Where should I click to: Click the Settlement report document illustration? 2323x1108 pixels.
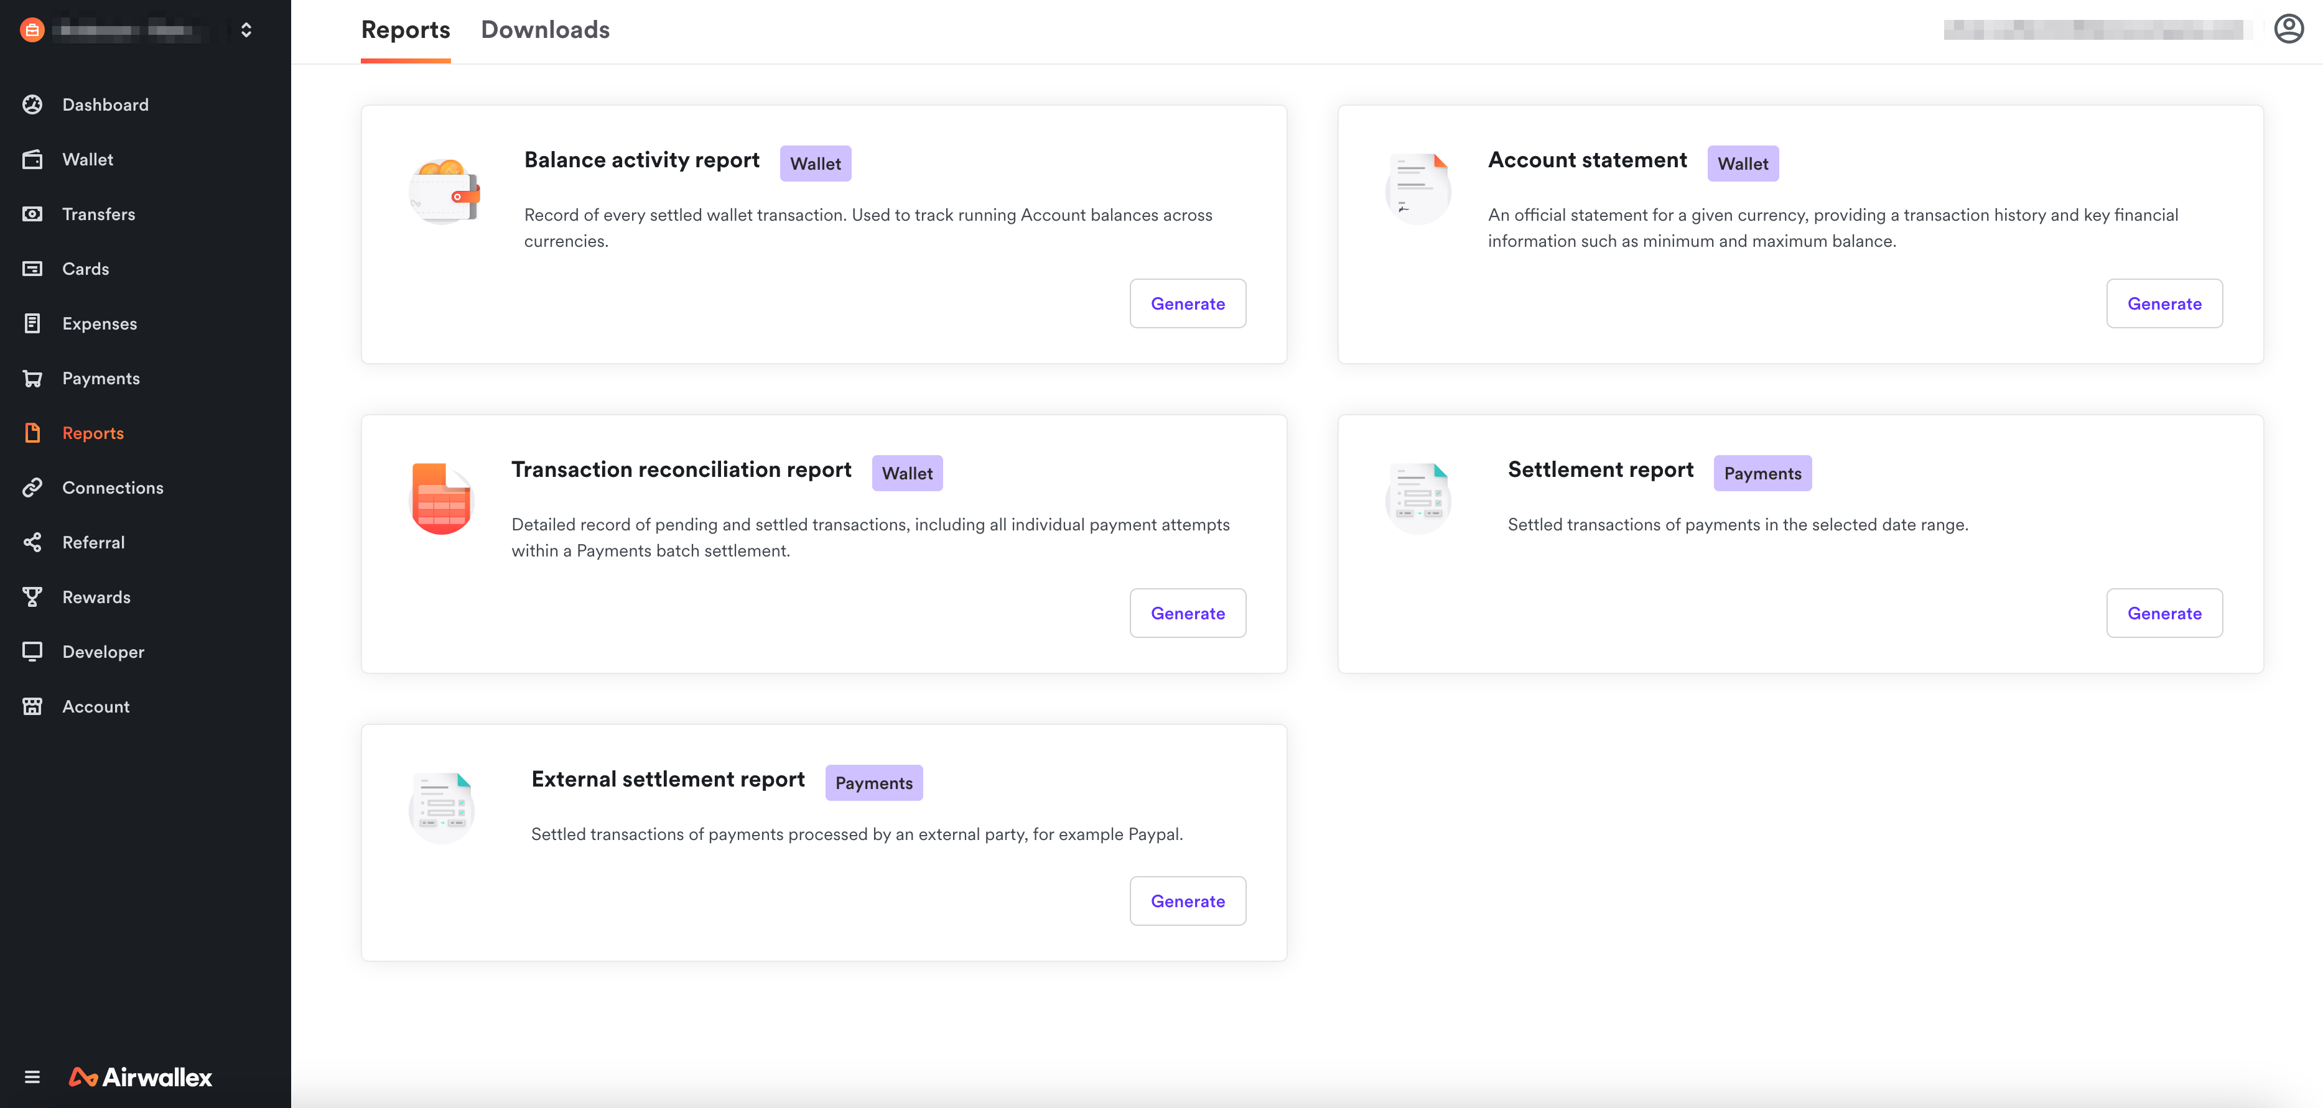tap(1418, 499)
